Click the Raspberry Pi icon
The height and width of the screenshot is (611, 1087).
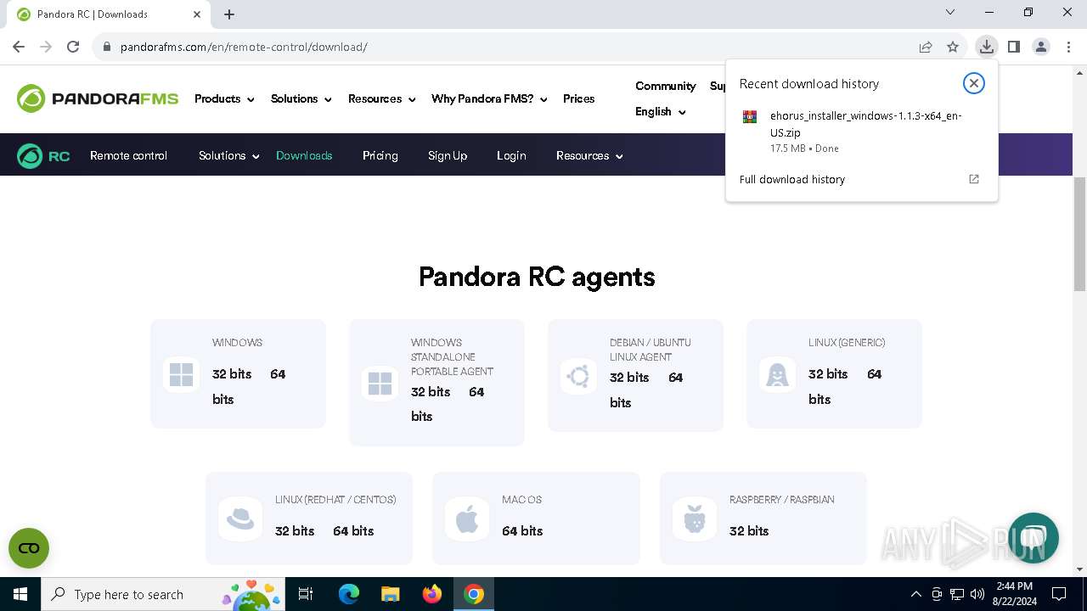(695, 519)
